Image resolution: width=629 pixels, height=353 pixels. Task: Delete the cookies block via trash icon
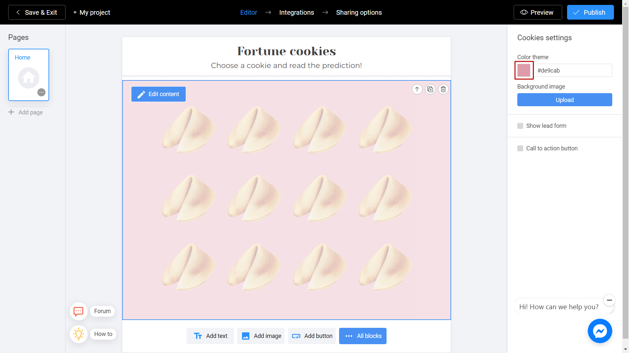coord(443,89)
